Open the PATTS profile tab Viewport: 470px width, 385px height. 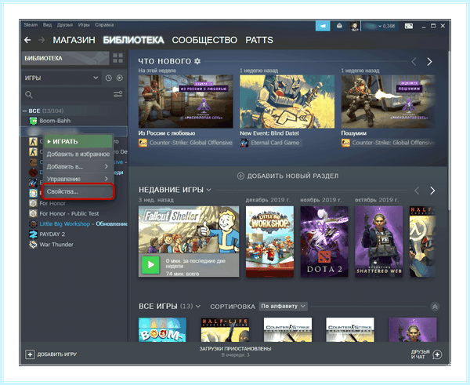(259, 40)
